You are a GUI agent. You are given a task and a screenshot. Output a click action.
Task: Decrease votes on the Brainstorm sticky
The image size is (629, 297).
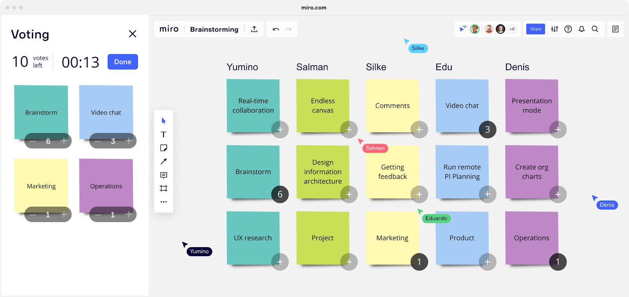[x=33, y=140]
